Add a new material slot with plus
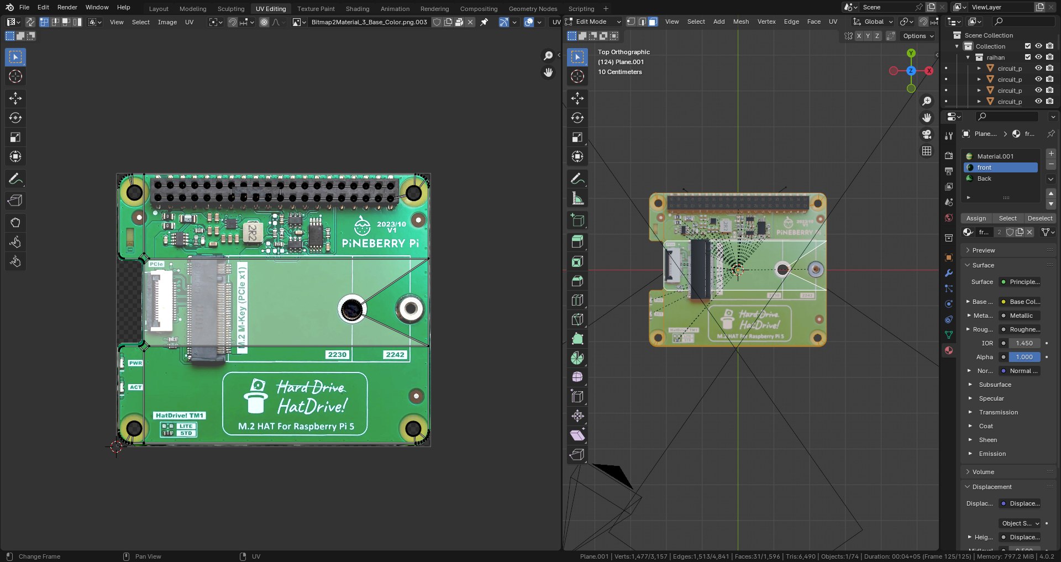The height and width of the screenshot is (562, 1061). [1051, 154]
